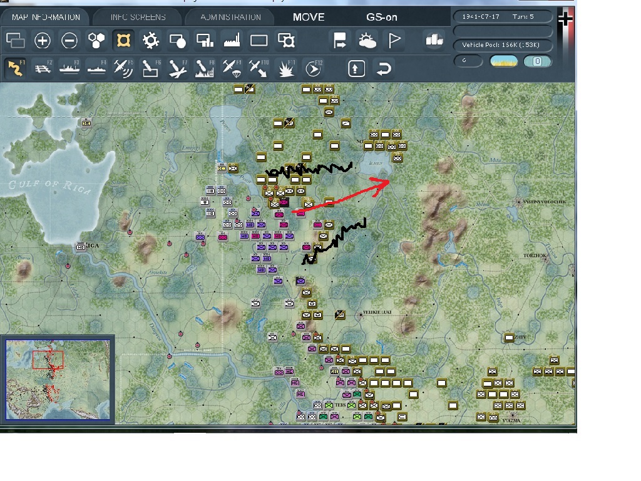The height and width of the screenshot is (481, 641).
Task: Click the Gulf of Riga map label
Action: coord(49,185)
